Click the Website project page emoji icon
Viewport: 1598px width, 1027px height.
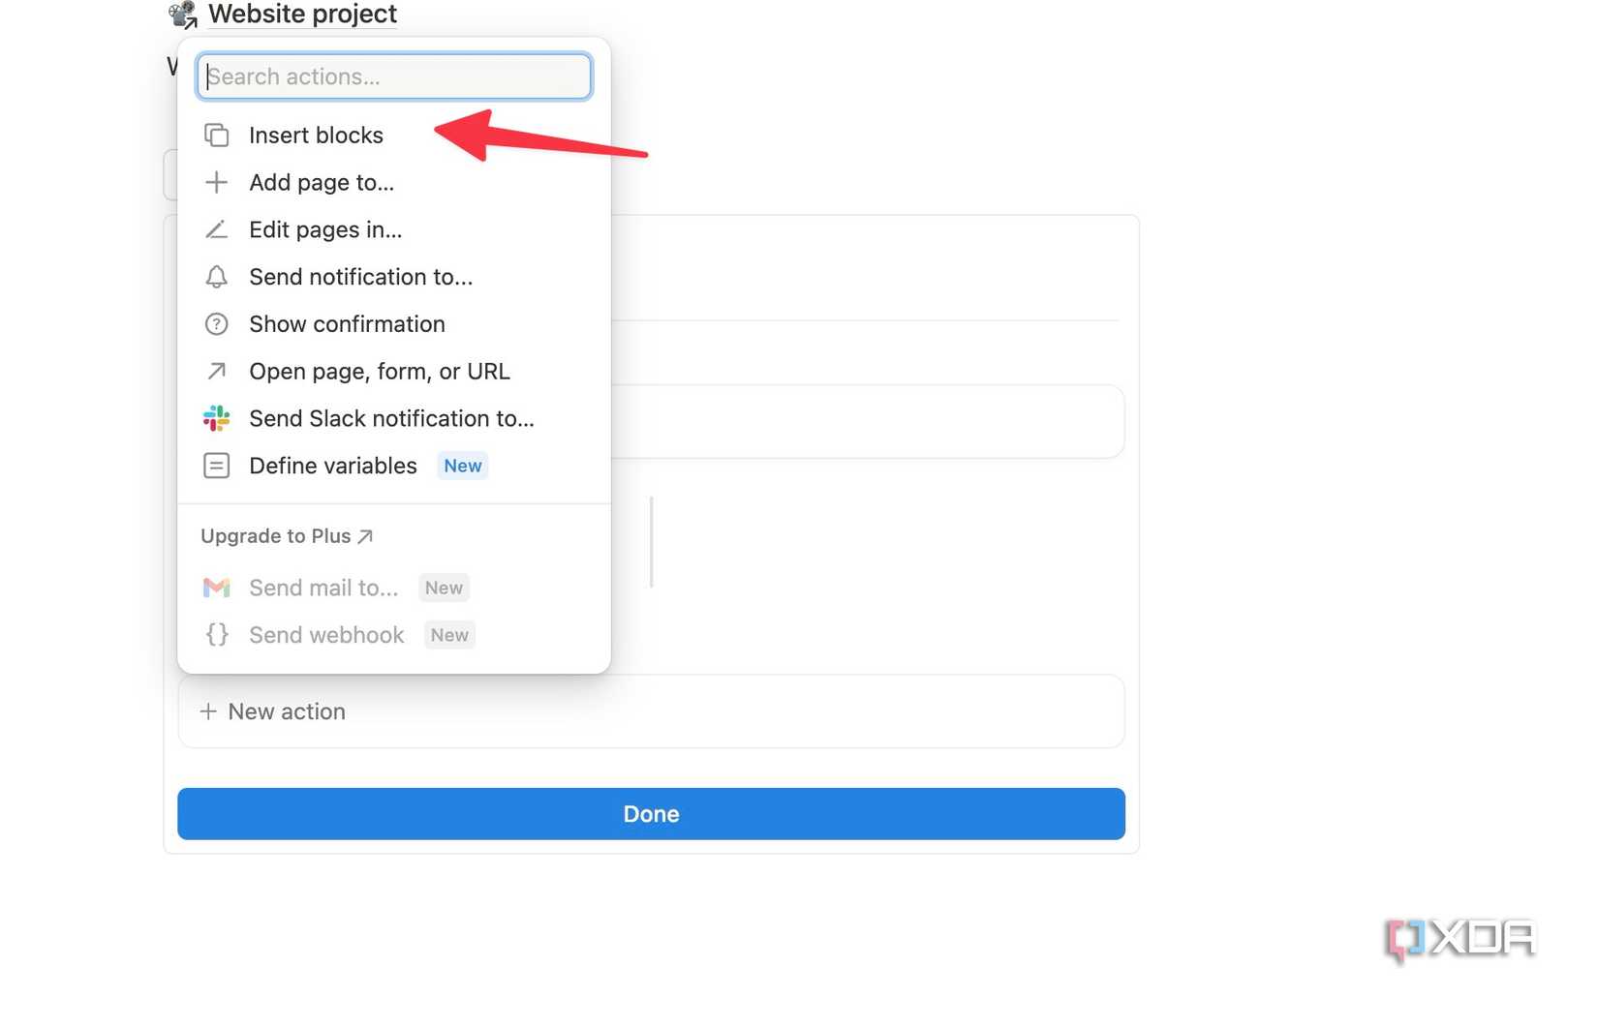tap(180, 14)
